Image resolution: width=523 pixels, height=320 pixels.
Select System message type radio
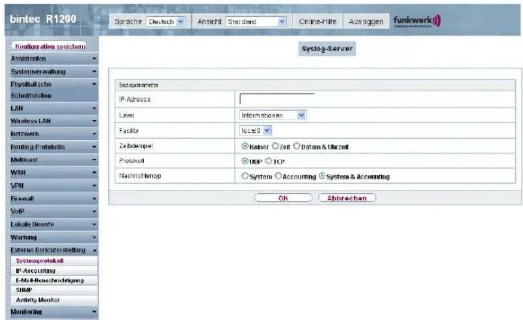coord(245,176)
